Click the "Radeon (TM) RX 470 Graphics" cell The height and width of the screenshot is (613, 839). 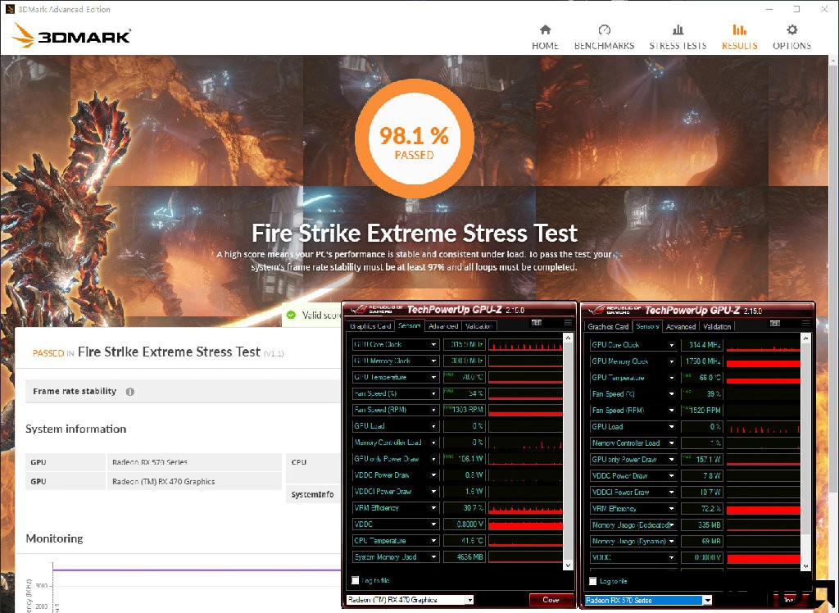coord(195,481)
